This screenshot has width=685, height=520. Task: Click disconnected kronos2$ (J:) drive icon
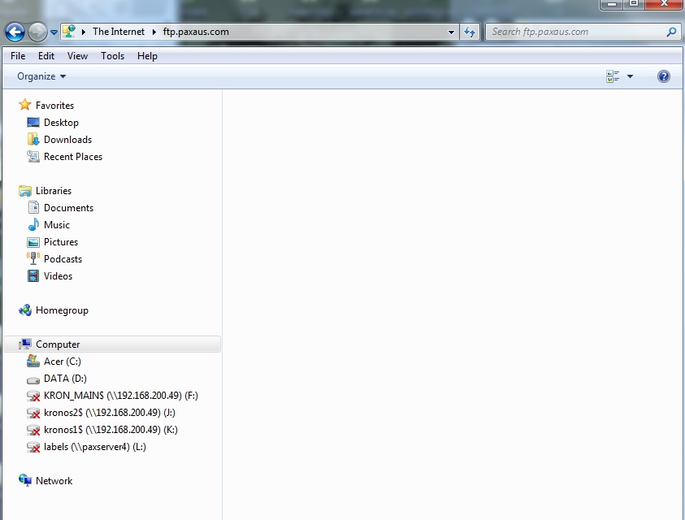[x=33, y=413]
